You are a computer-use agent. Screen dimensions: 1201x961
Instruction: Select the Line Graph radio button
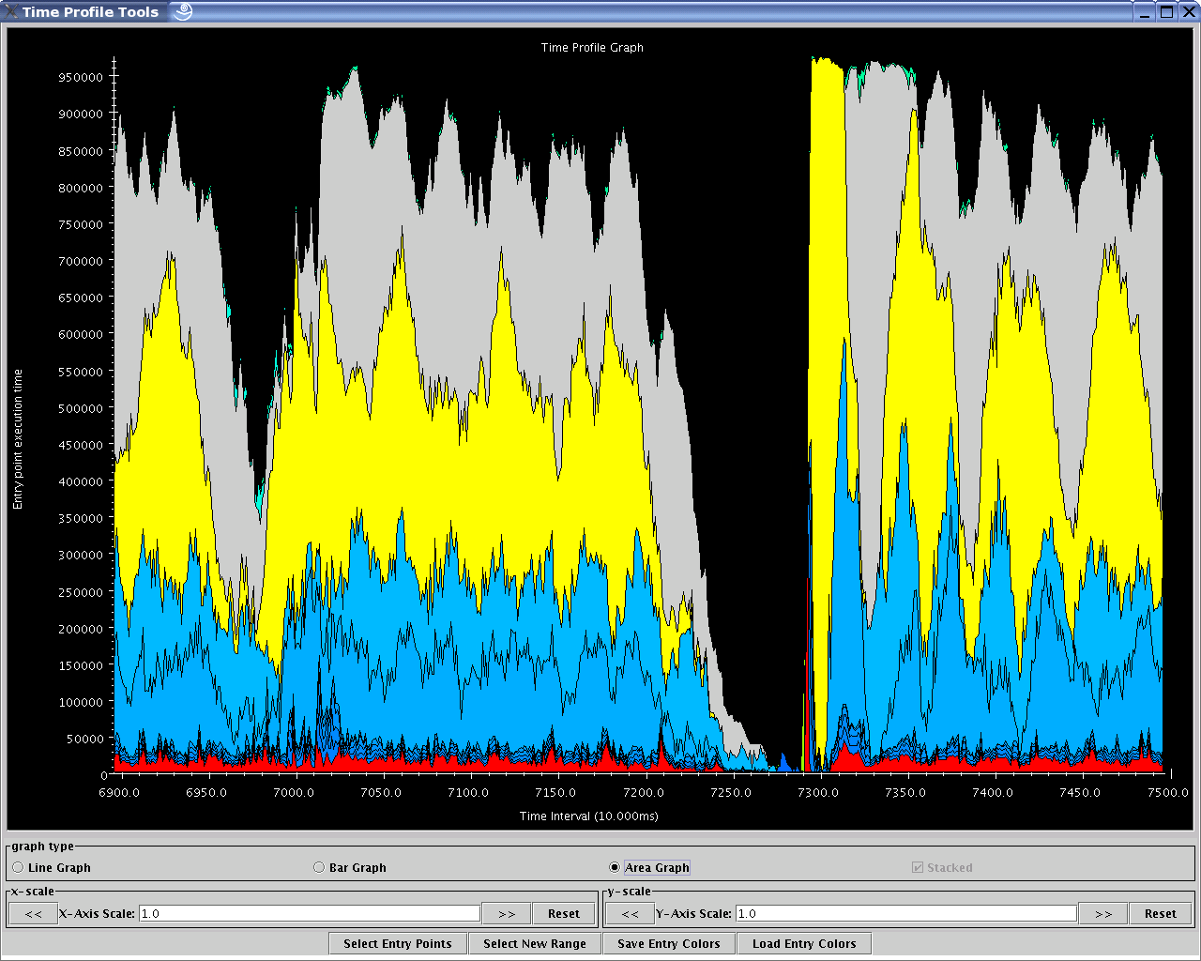[19, 868]
